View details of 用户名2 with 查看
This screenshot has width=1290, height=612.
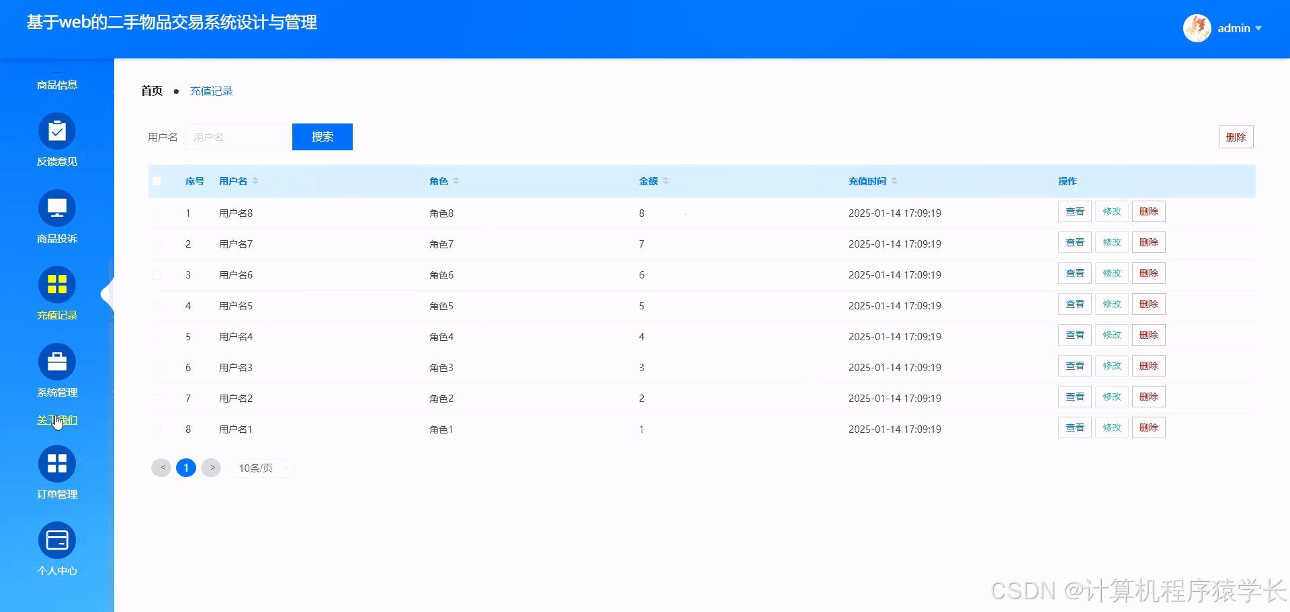[1074, 397]
